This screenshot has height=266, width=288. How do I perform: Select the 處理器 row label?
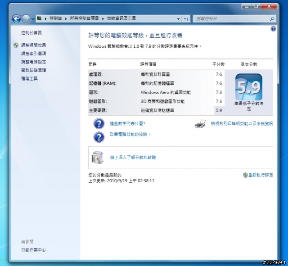pyautogui.click(x=96, y=74)
